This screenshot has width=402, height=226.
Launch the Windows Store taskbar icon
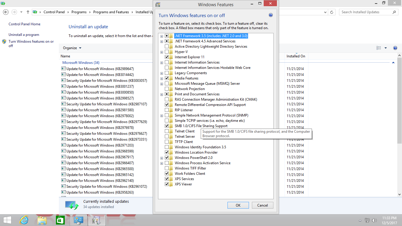[x=60, y=220]
